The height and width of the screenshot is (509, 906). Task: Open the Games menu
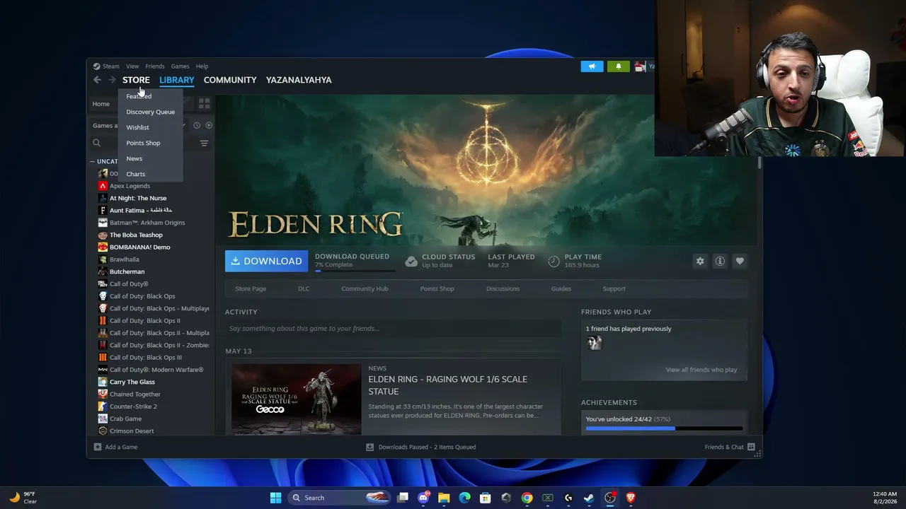coord(180,66)
